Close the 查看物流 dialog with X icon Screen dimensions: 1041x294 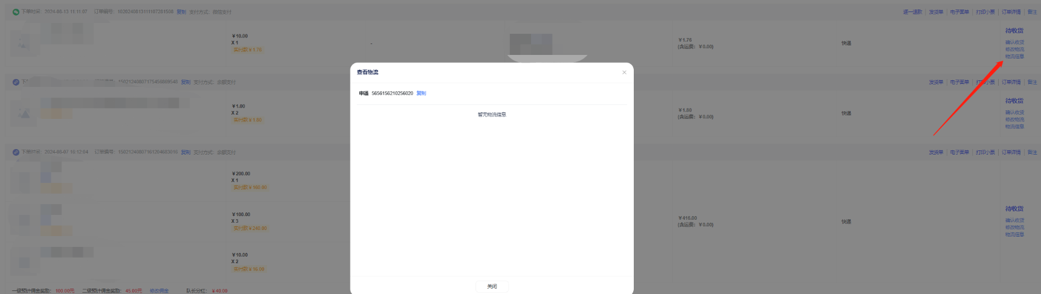(x=624, y=72)
